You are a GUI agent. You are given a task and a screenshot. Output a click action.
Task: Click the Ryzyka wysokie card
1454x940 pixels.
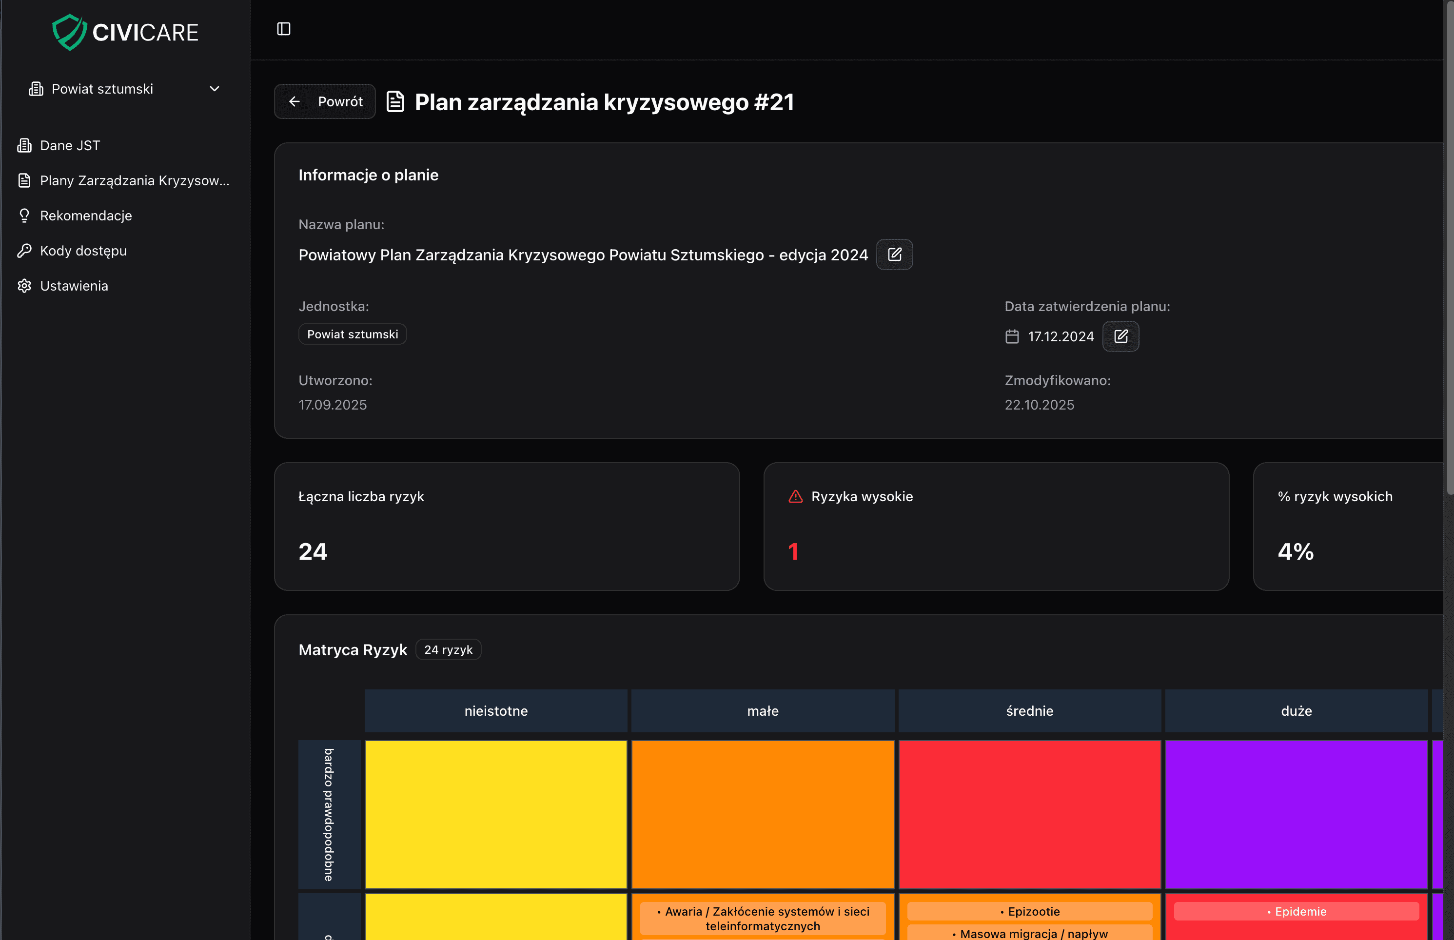click(x=996, y=526)
